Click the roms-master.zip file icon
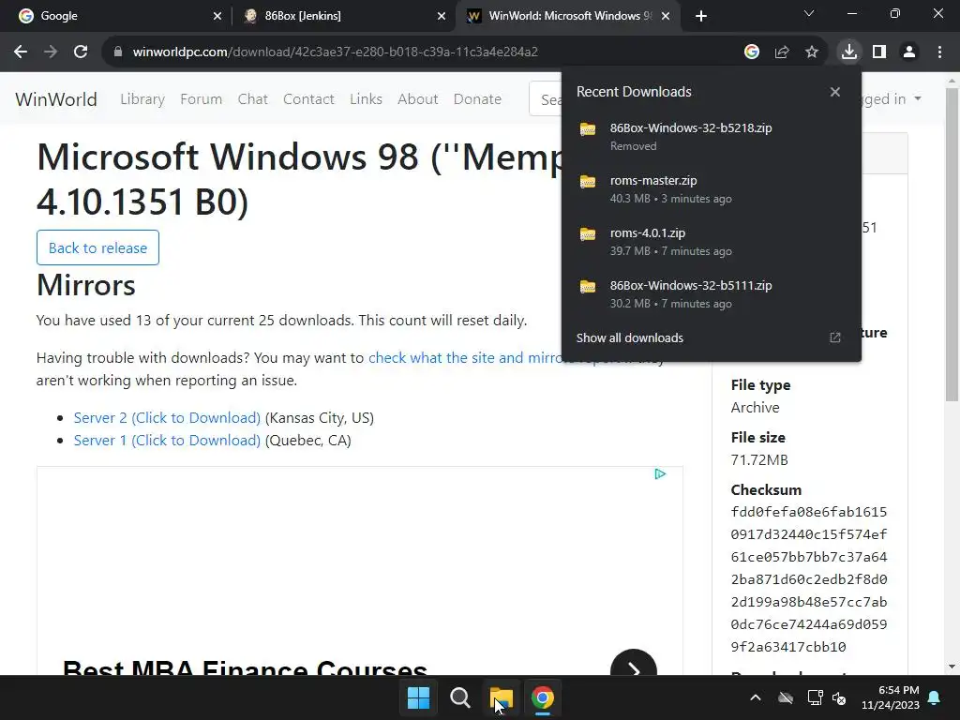The image size is (960, 720). click(588, 181)
